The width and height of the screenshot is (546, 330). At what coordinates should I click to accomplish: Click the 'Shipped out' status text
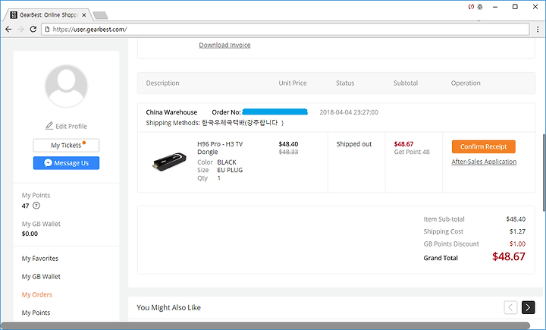pos(354,144)
